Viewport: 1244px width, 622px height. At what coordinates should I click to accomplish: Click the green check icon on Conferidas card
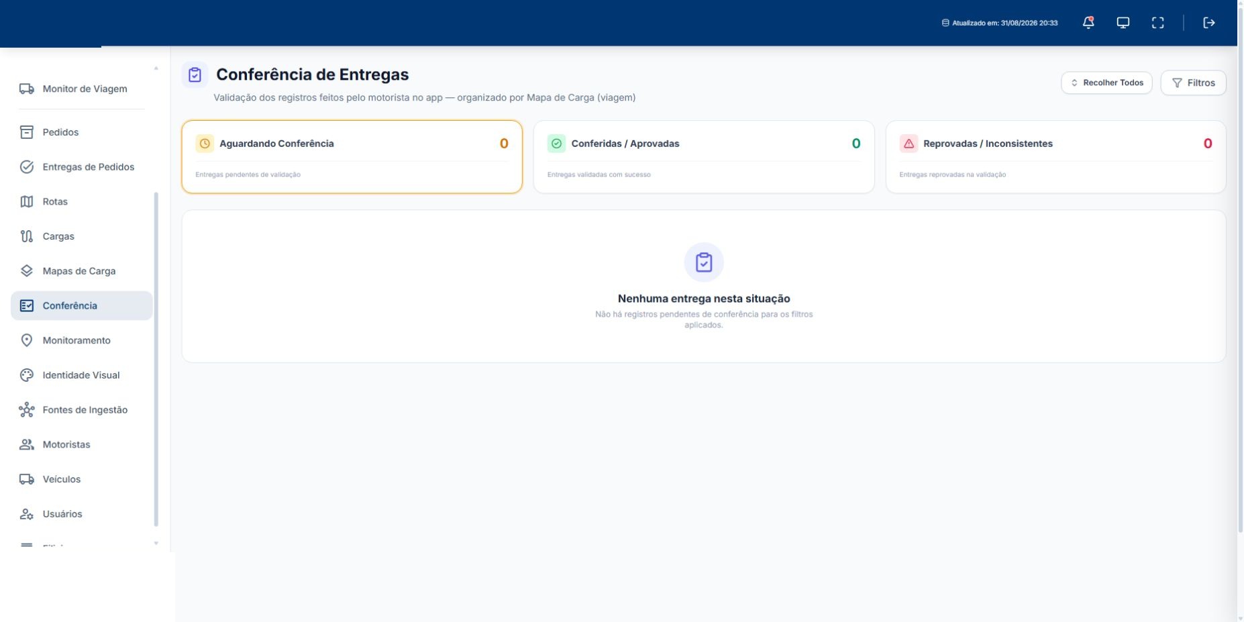[x=556, y=144]
